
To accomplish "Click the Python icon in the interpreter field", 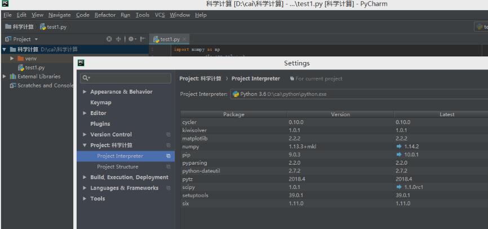I will click(236, 94).
